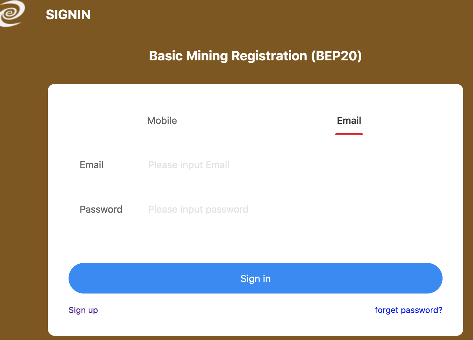Focus the 'Please input Email' field
The image size is (473, 340).
[x=289, y=165]
